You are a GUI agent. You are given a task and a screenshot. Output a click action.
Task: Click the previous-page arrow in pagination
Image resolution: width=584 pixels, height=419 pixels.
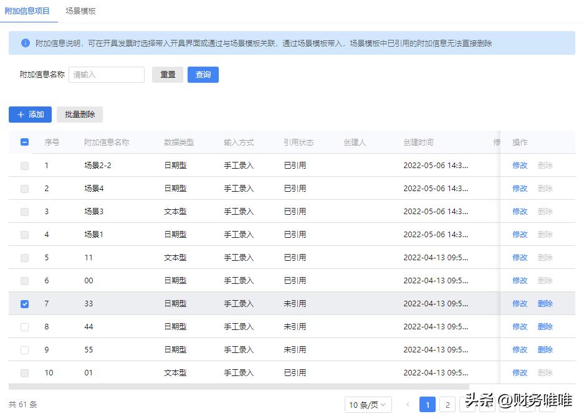point(408,405)
